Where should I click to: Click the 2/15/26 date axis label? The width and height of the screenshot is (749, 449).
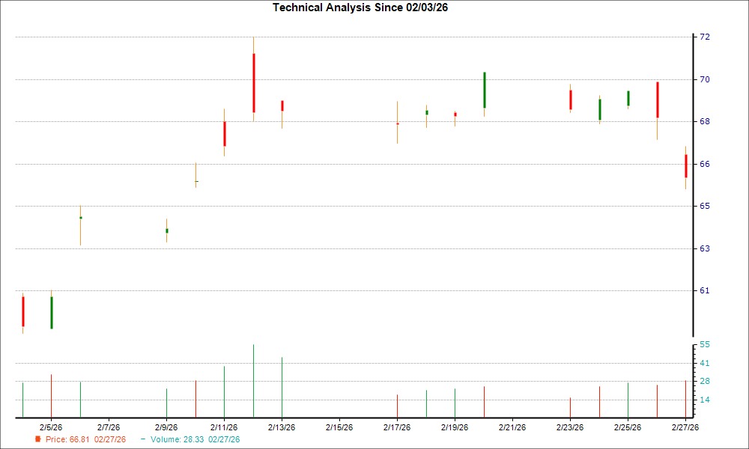pyautogui.click(x=340, y=427)
